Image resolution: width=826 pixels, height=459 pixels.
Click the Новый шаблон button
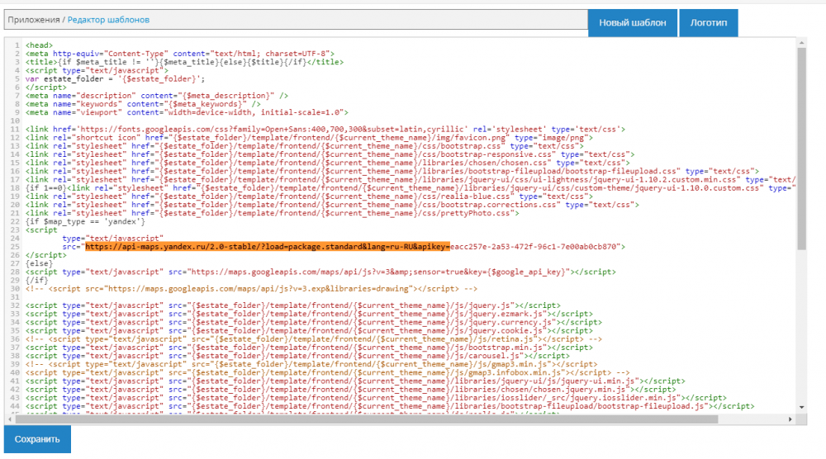click(x=632, y=22)
